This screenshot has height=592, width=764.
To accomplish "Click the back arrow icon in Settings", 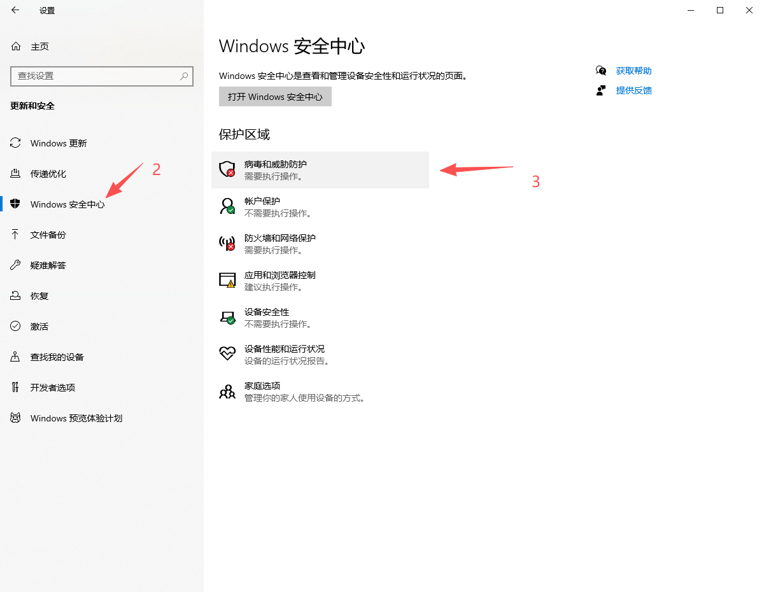I will 15,10.
